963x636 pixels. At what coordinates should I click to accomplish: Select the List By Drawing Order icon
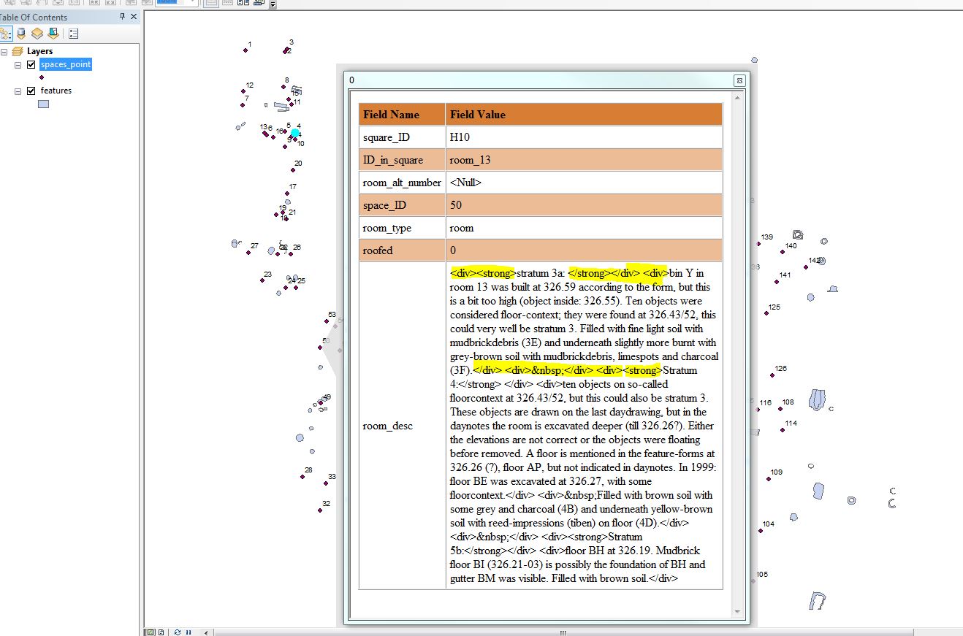[x=6, y=33]
